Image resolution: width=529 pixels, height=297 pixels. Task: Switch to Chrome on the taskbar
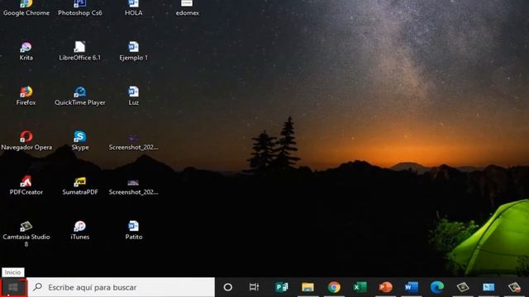coord(334,287)
